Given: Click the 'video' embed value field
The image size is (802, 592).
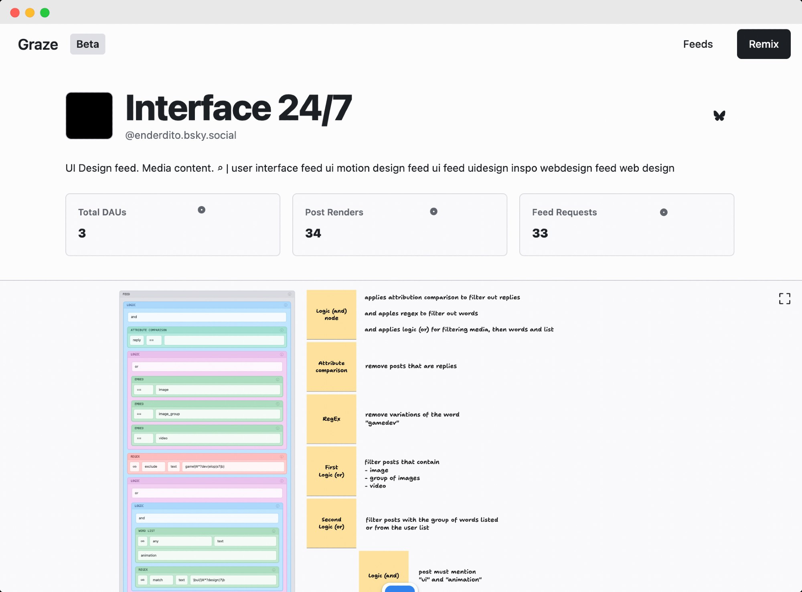Looking at the screenshot, I should pyautogui.click(x=218, y=438).
